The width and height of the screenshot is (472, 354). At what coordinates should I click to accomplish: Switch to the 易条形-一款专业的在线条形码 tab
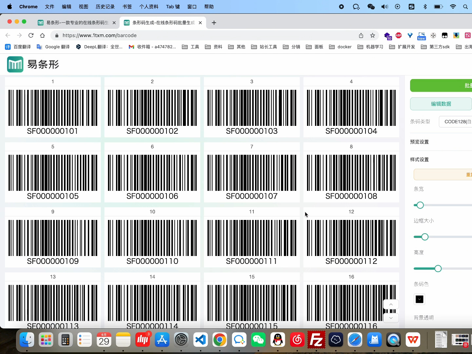[77, 23]
